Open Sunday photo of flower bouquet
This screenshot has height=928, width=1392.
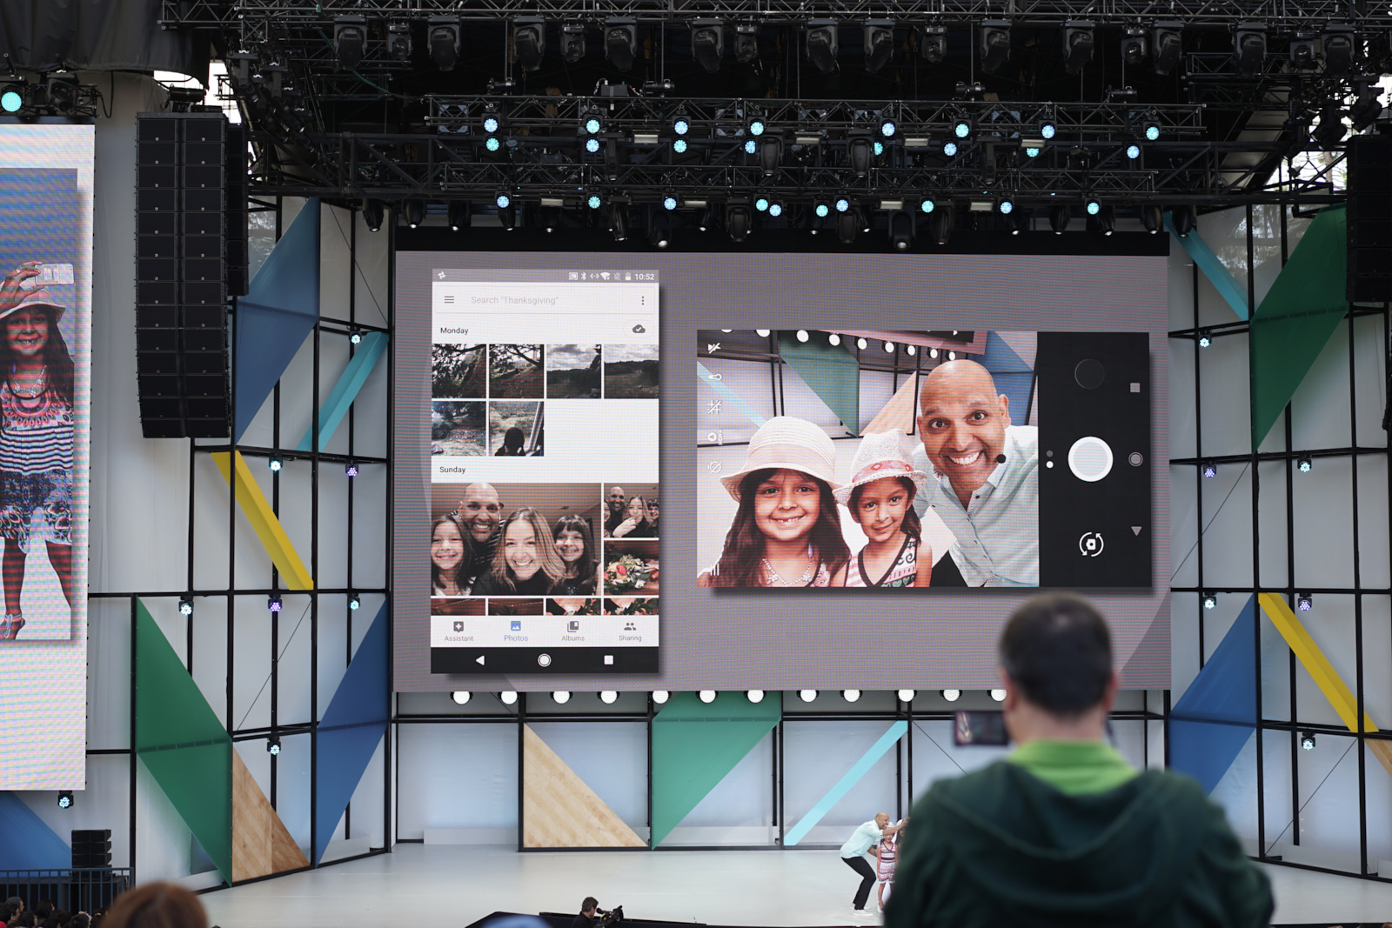coord(631,567)
